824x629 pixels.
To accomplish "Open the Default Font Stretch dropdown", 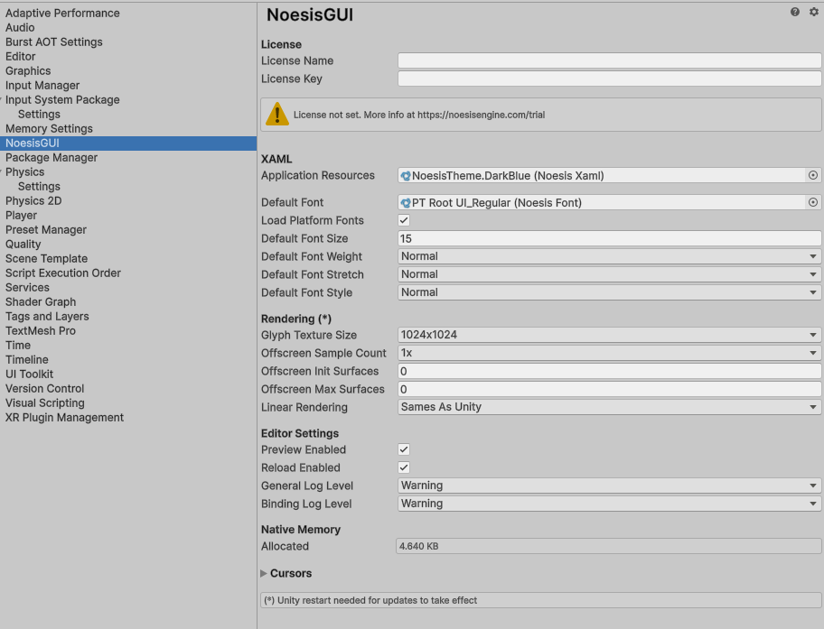I will (609, 274).
